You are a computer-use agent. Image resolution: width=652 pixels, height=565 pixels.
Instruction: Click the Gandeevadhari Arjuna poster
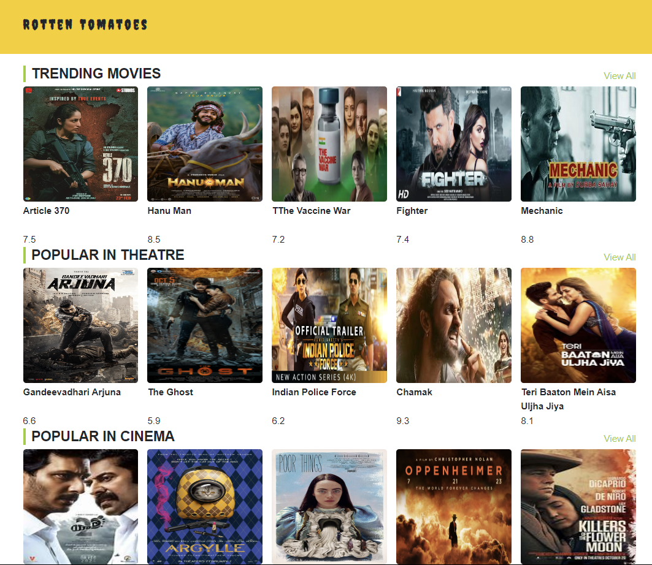(80, 325)
